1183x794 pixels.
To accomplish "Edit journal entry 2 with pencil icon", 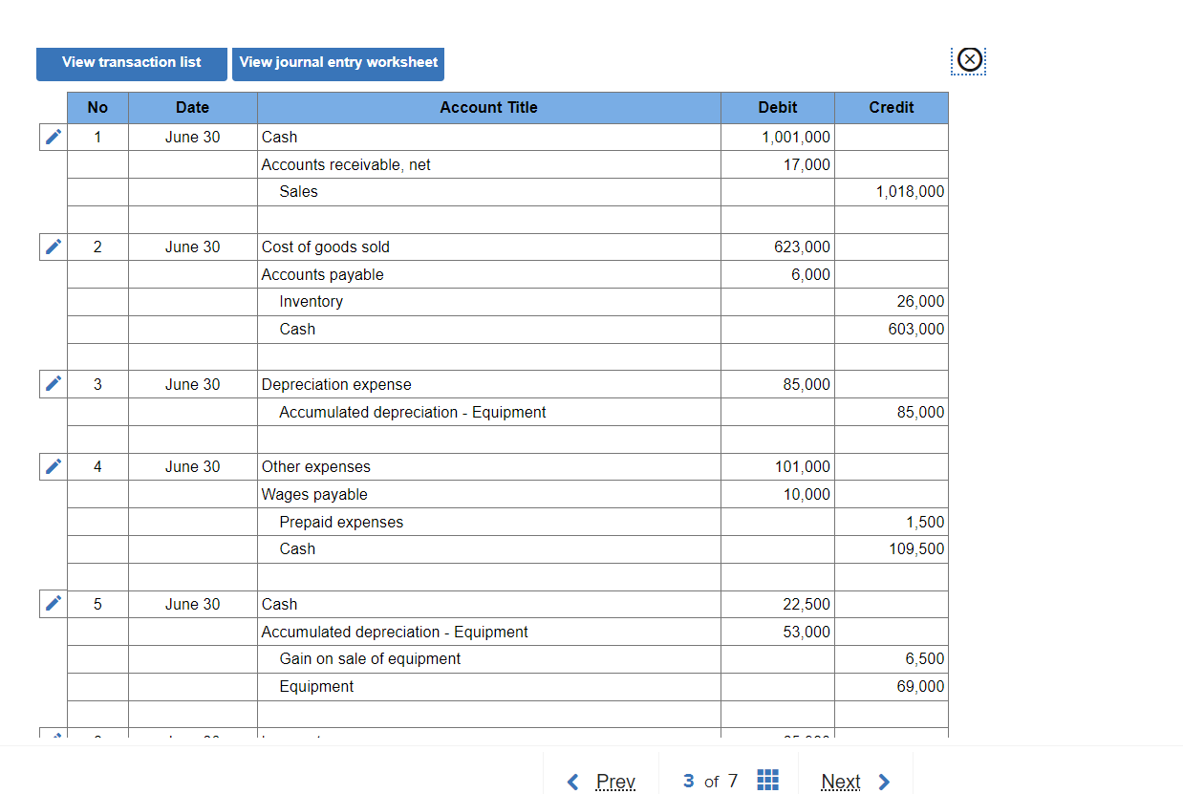I will pyautogui.click(x=54, y=247).
